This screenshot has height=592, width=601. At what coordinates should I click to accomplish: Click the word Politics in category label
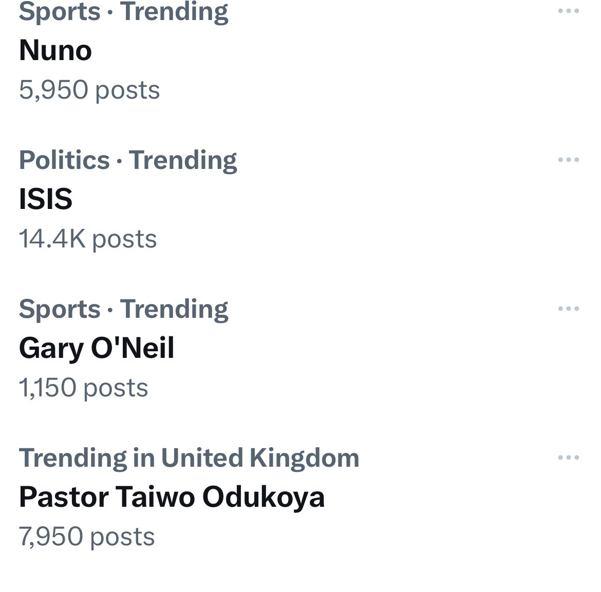pos(64,160)
